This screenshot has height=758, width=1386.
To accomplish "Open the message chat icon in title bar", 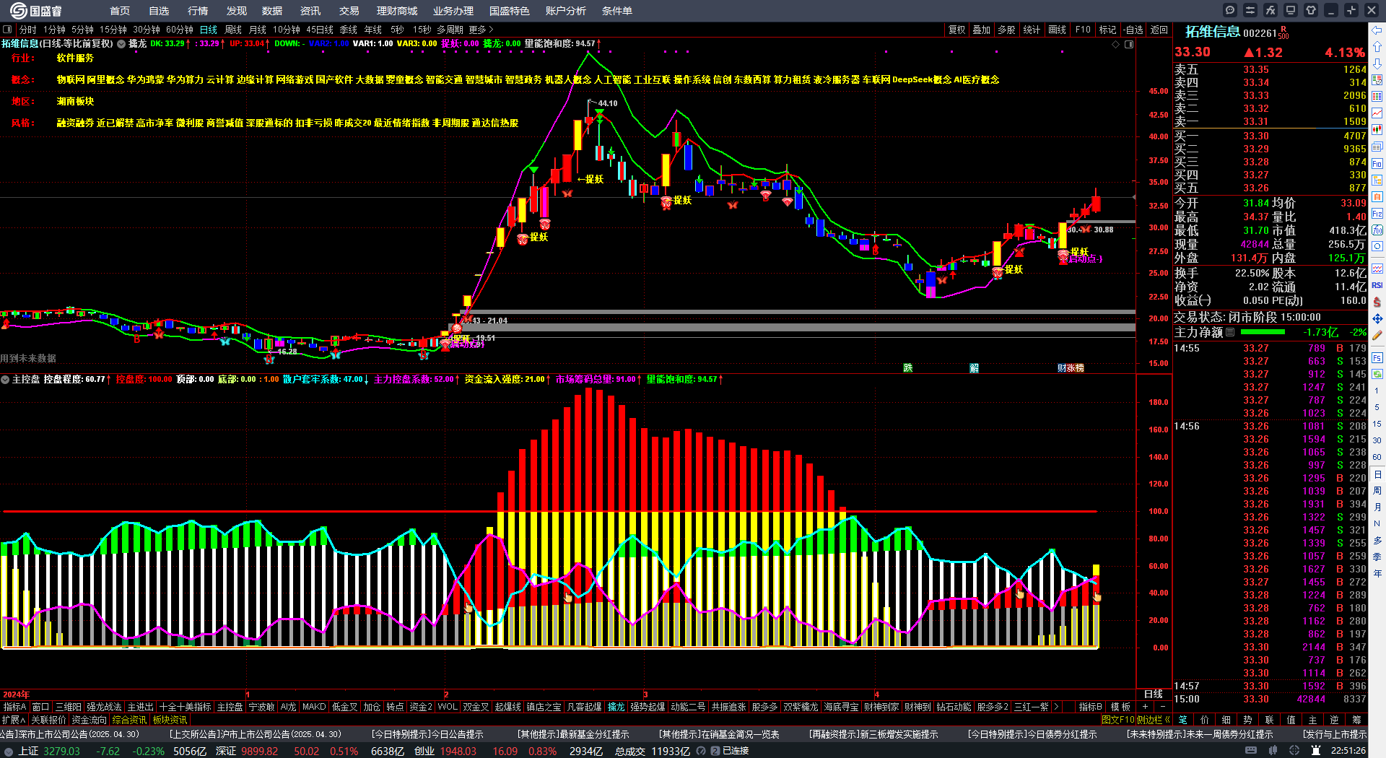I will point(1230,10).
